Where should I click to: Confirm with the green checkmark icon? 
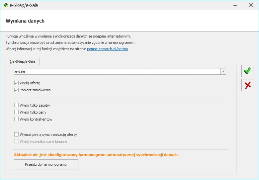(x=247, y=71)
